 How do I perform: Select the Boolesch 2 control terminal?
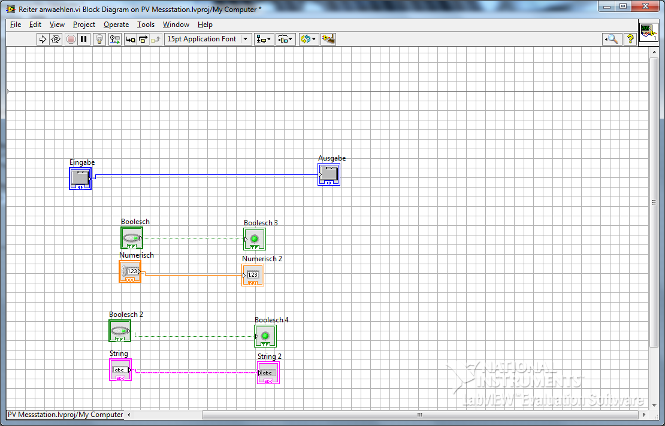pos(120,331)
